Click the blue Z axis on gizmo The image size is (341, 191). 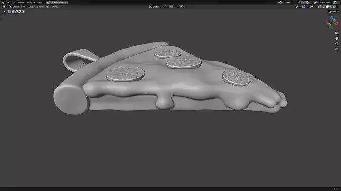(x=332, y=18)
